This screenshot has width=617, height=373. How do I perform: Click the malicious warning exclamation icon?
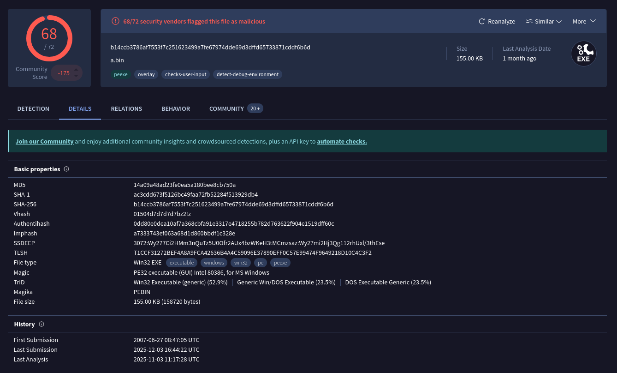115,21
